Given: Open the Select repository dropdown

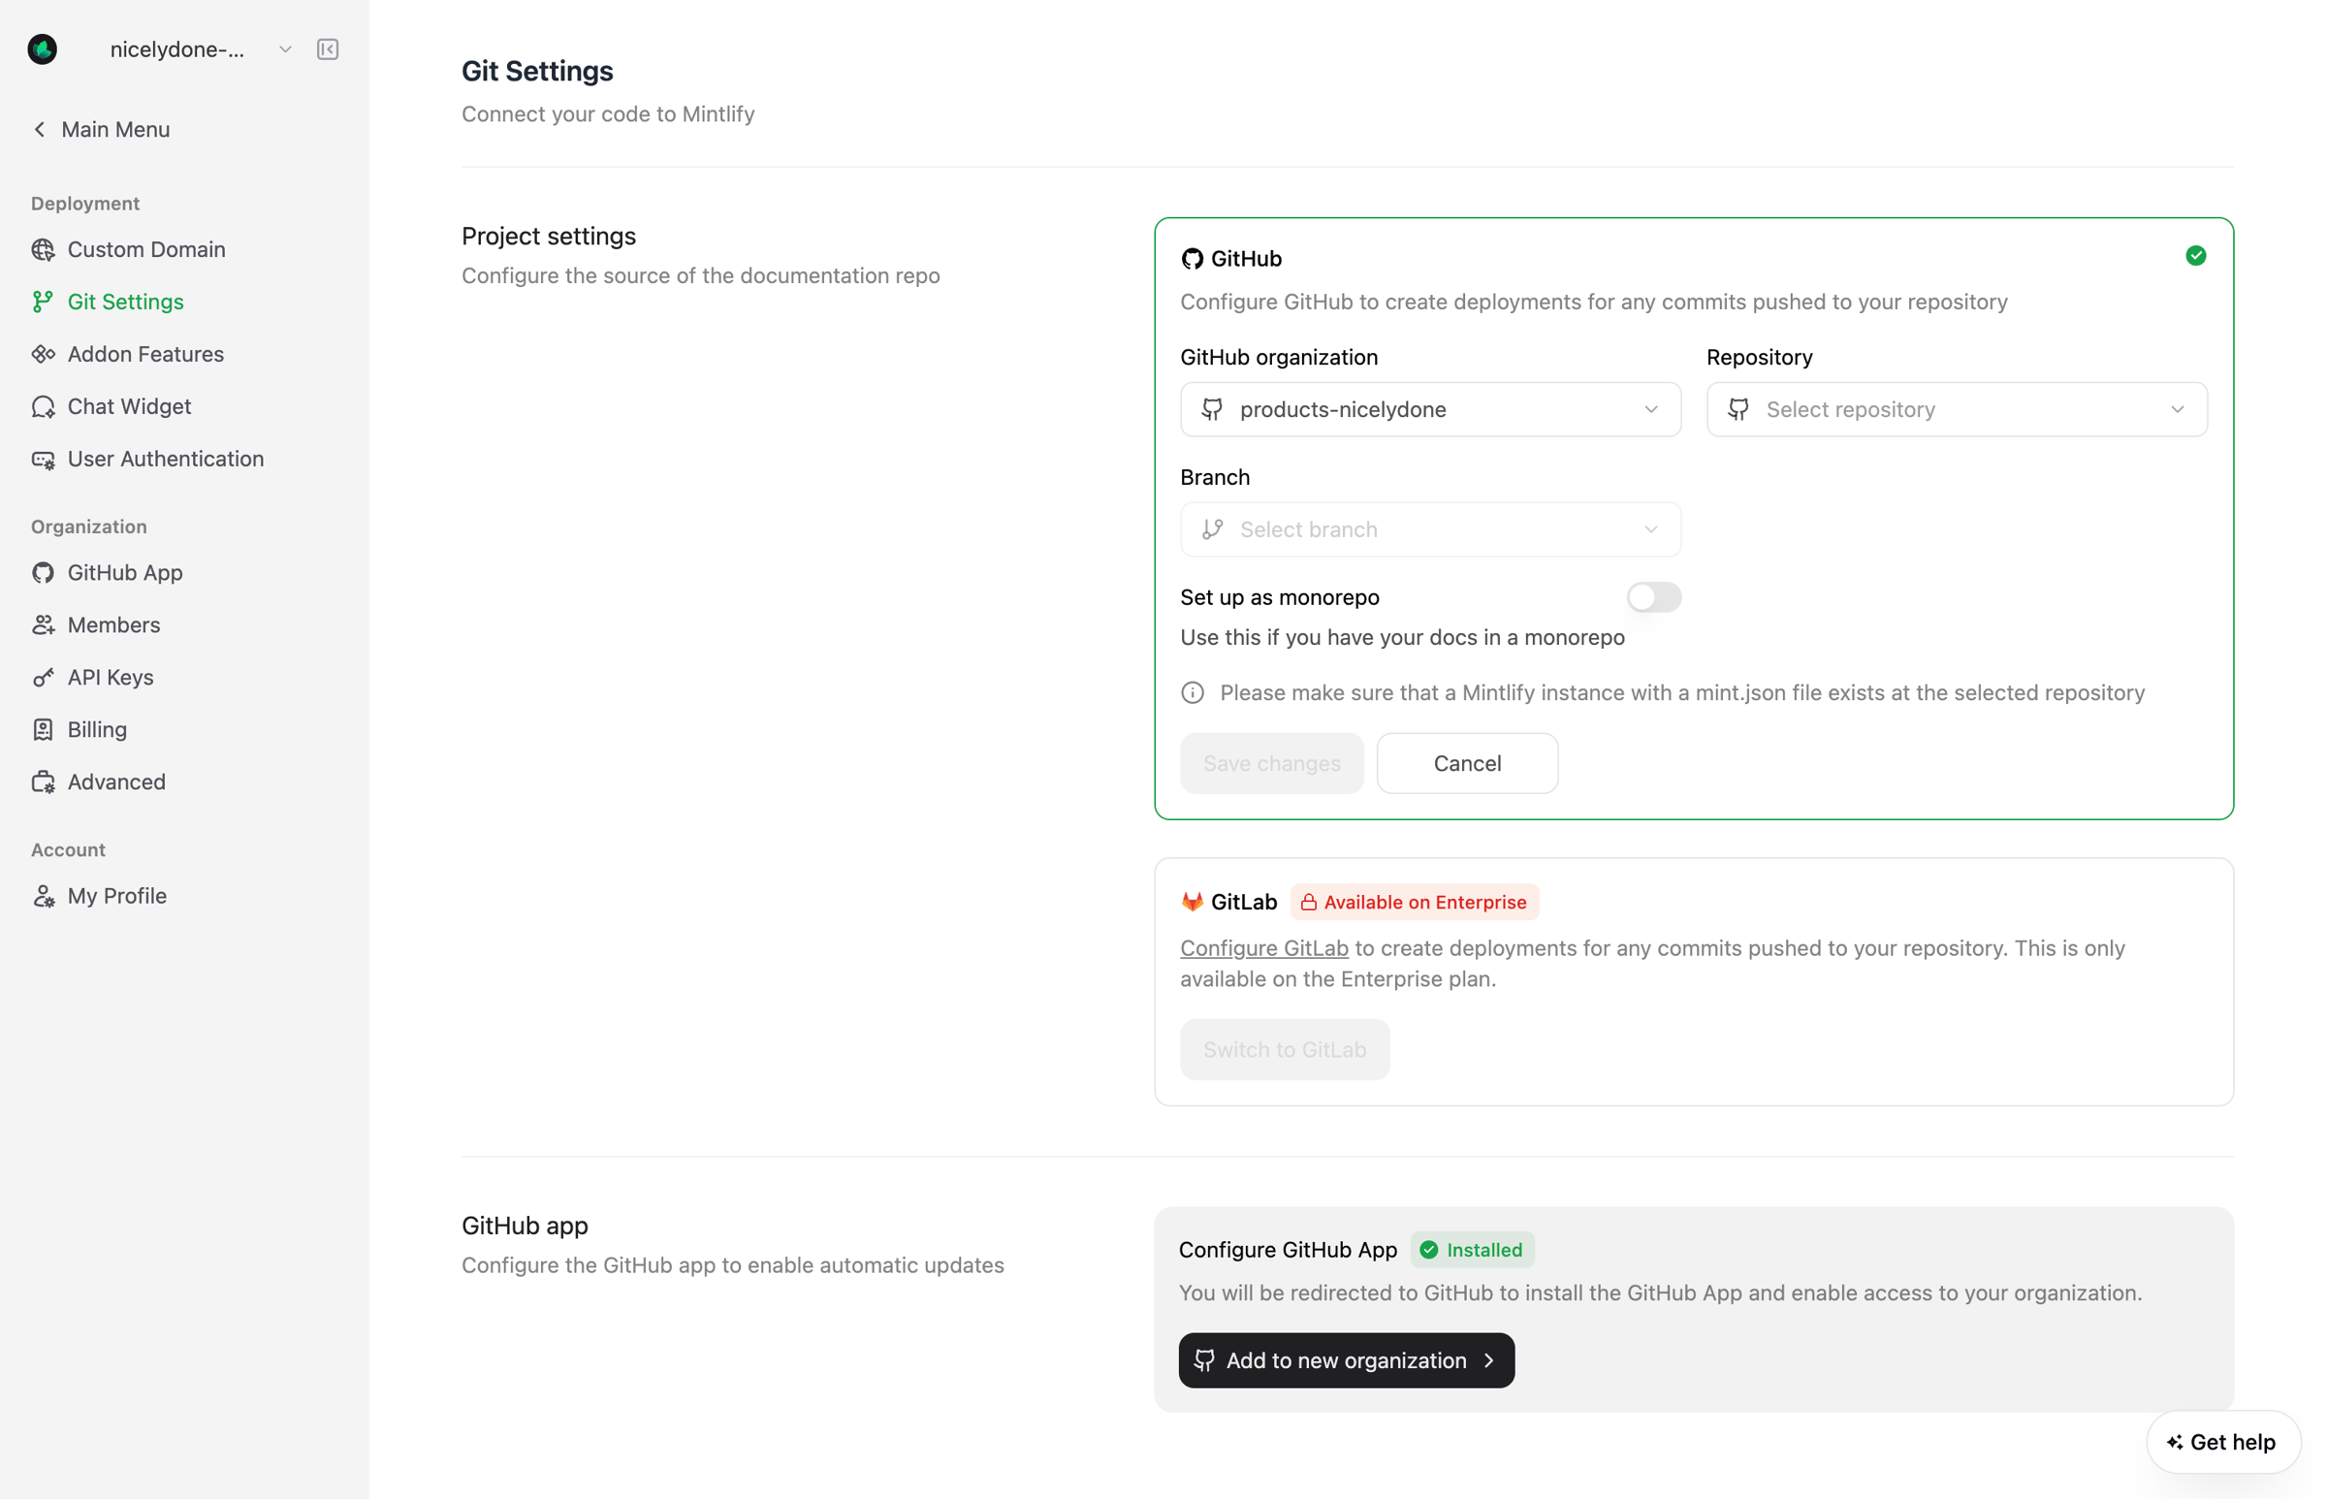Looking at the screenshot, I should (x=1957, y=410).
